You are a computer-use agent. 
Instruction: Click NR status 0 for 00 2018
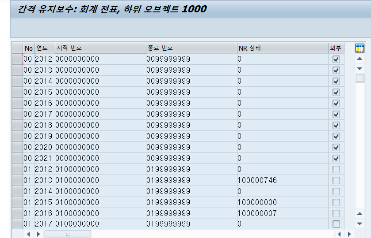click(x=283, y=125)
